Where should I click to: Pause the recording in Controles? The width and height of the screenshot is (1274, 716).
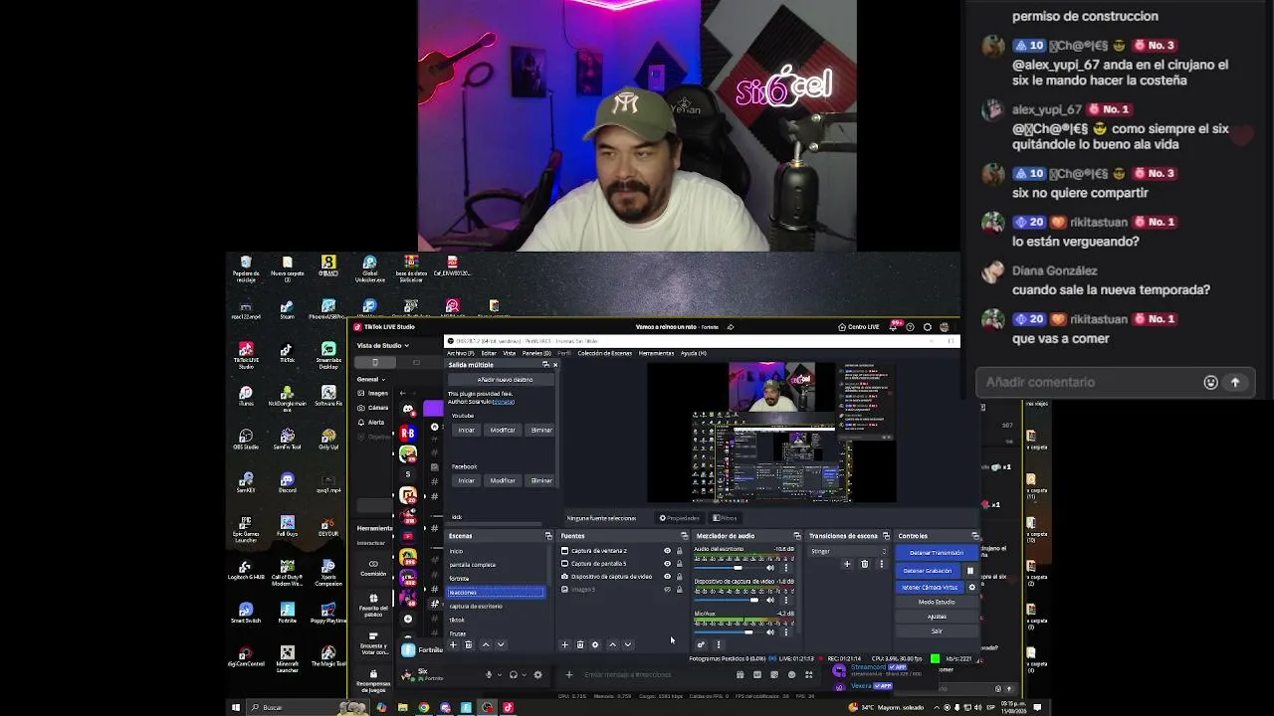point(970,571)
